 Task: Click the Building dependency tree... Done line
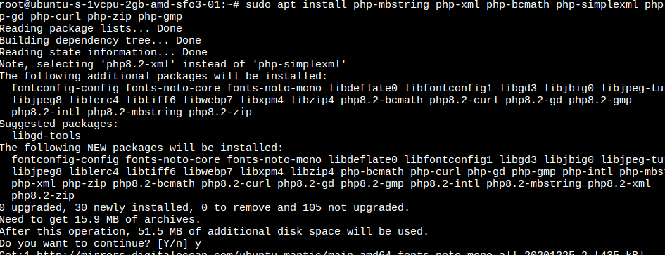point(101,41)
